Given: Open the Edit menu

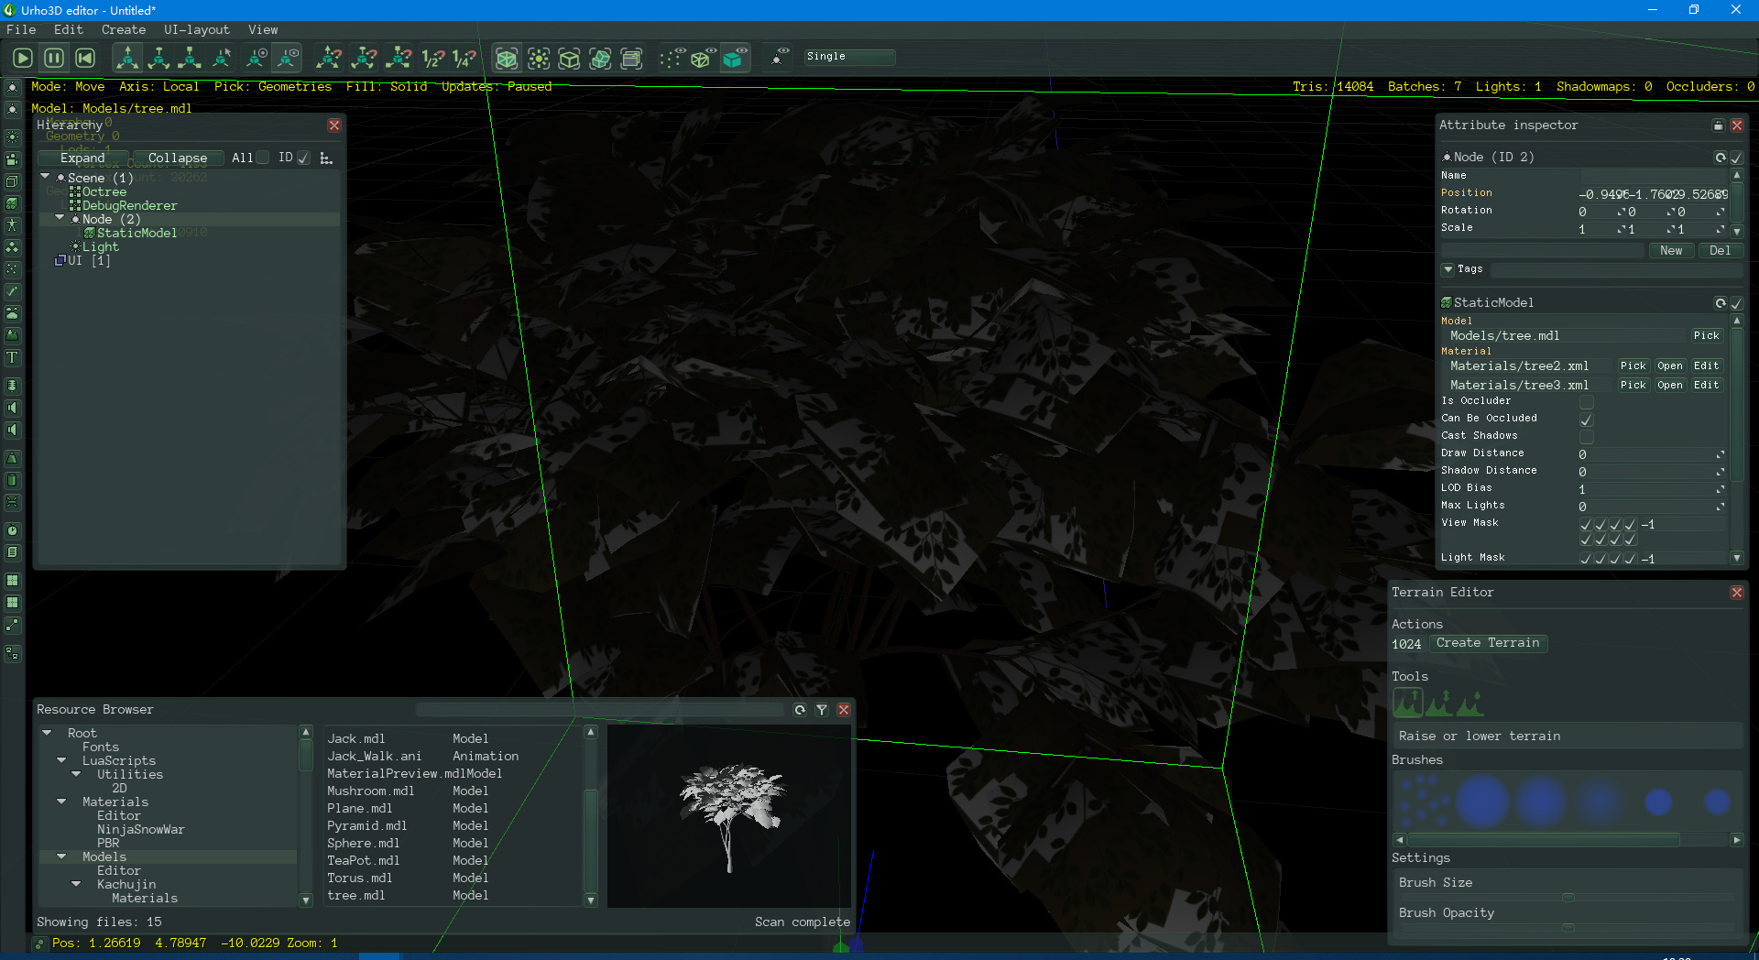Looking at the screenshot, I should click(69, 29).
